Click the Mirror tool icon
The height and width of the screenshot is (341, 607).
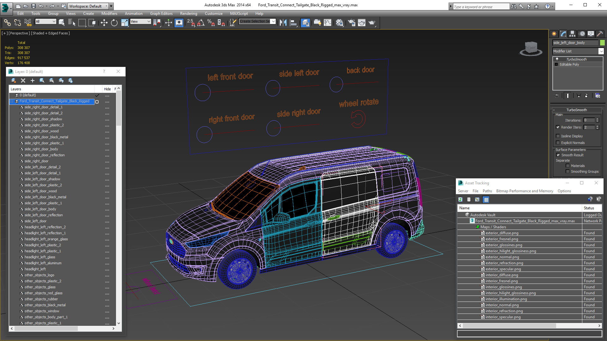click(283, 22)
